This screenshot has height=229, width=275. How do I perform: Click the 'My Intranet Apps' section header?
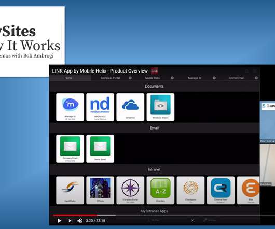[154, 211]
